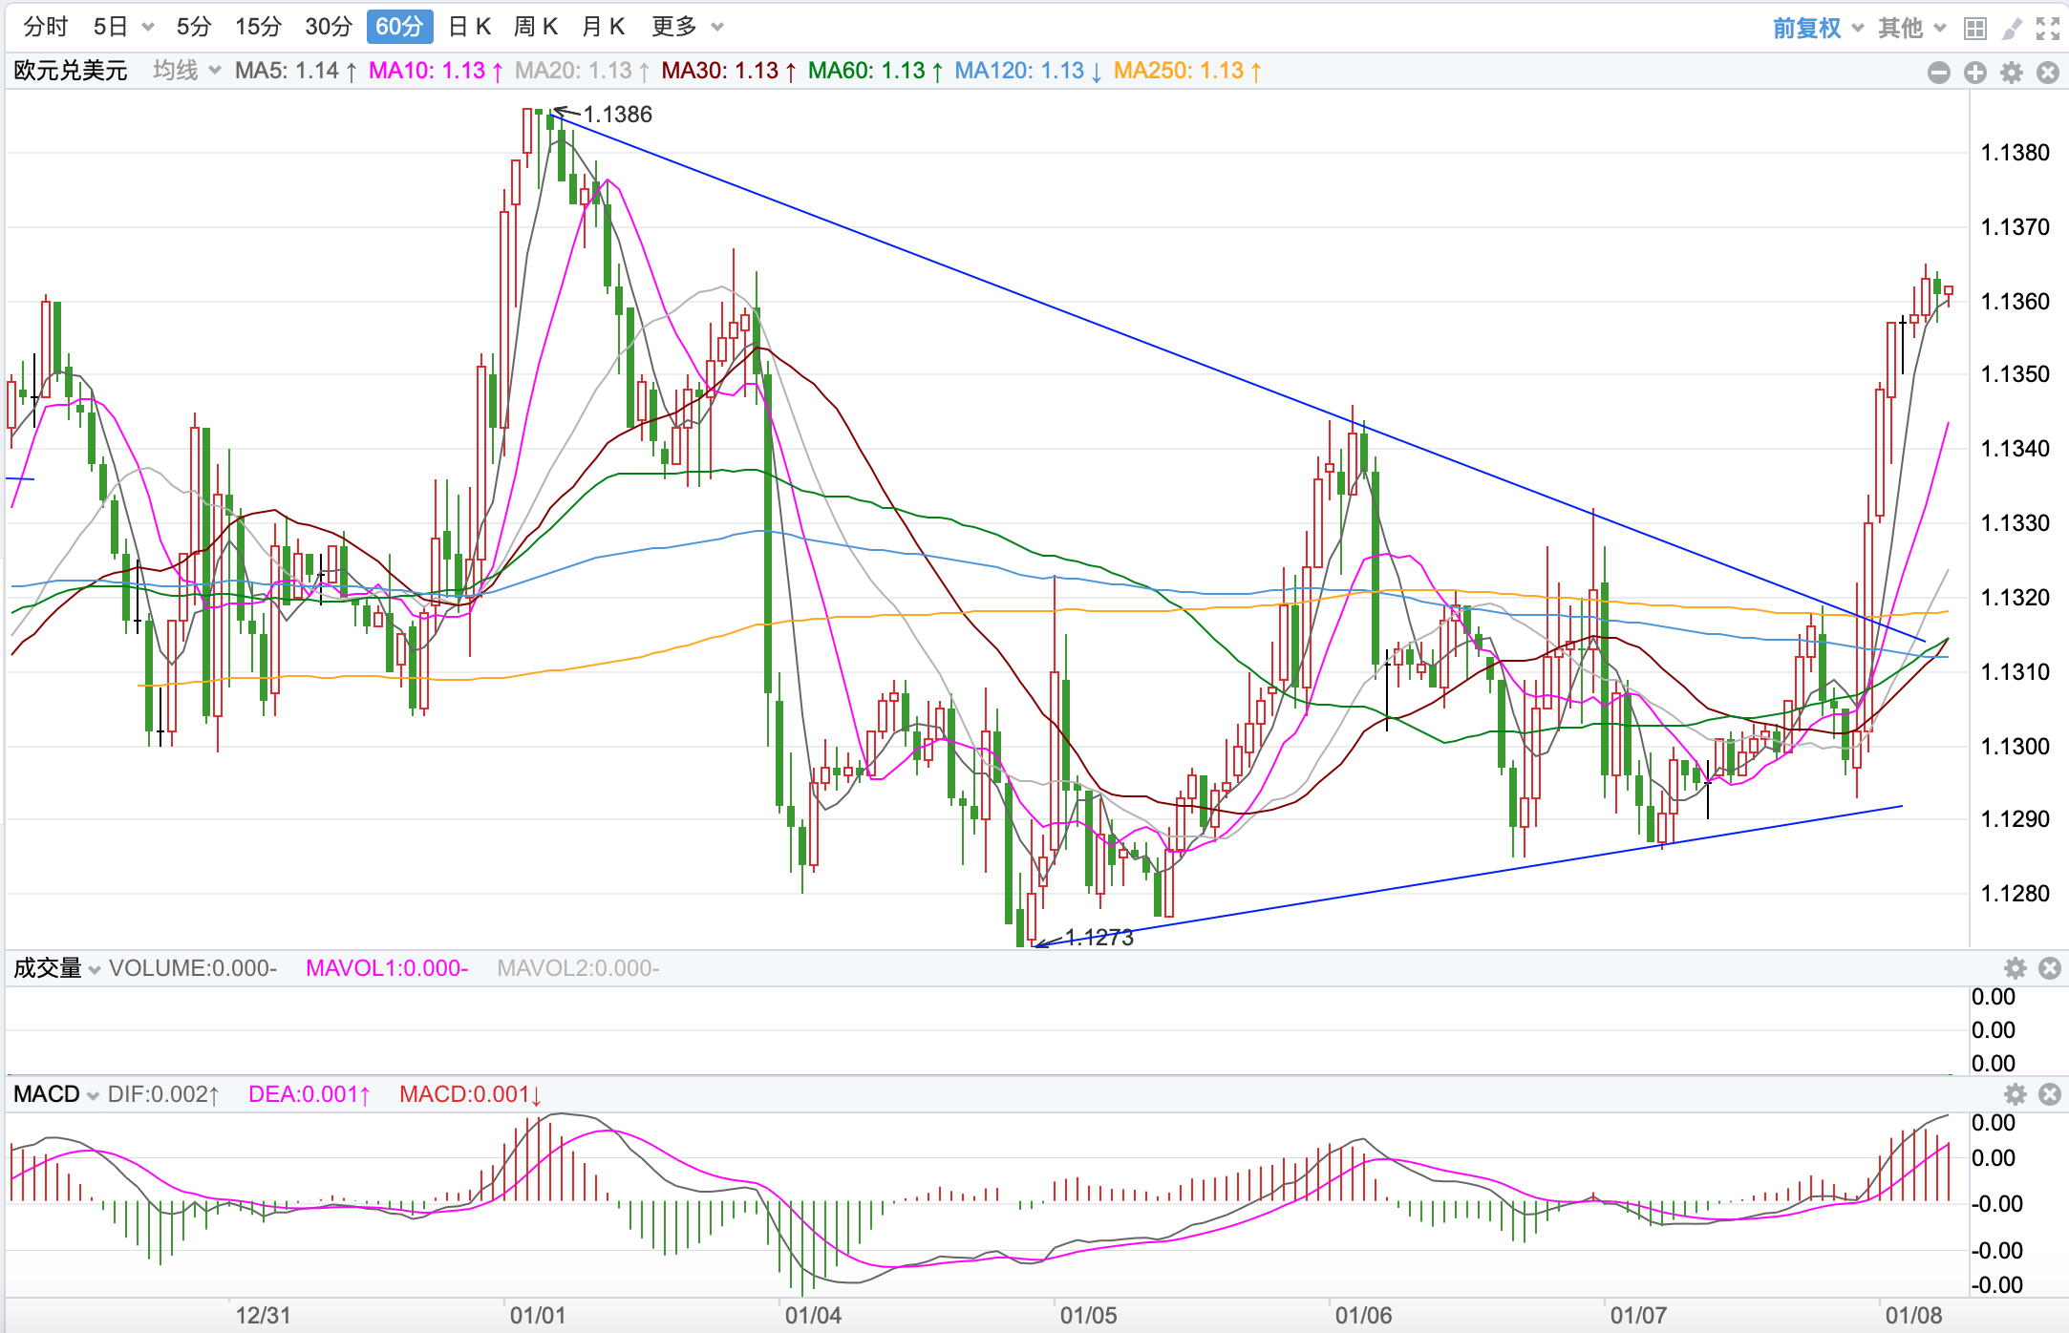The width and height of the screenshot is (2069, 1333).
Task: Select the 周K weekly view
Action: (x=535, y=27)
